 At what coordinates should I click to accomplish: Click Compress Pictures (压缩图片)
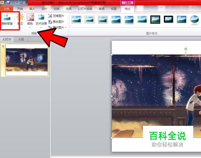coord(56,16)
